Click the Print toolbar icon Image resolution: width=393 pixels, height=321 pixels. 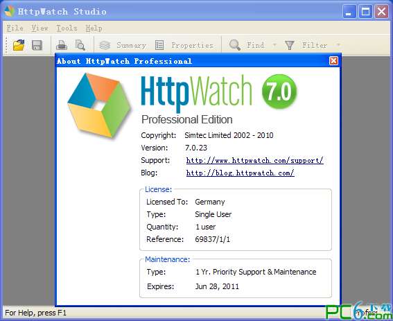coord(62,45)
